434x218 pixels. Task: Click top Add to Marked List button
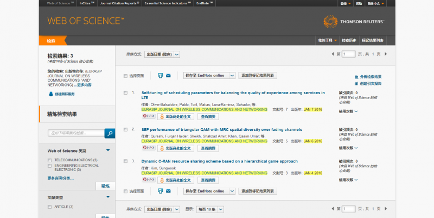(258, 76)
